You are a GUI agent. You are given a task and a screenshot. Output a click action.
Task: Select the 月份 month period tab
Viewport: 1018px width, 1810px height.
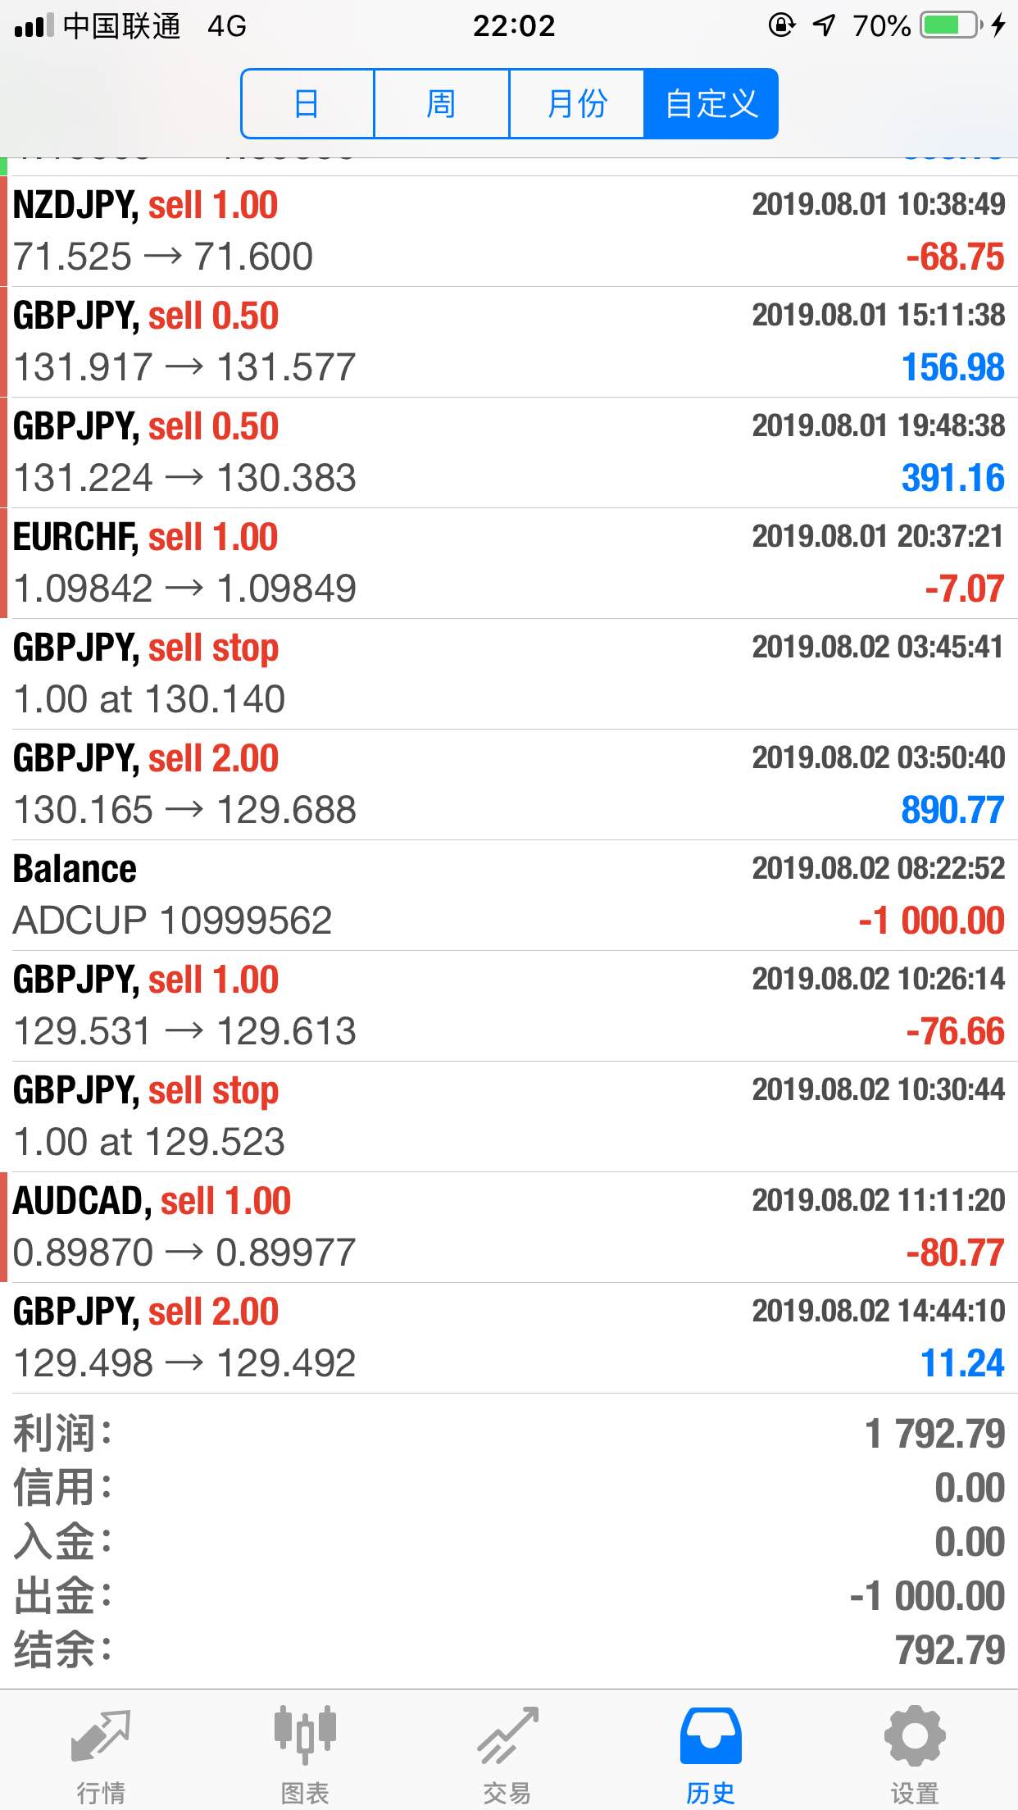click(577, 104)
